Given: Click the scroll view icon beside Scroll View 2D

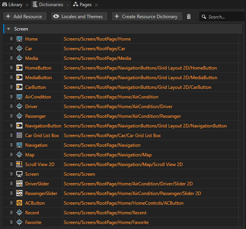Looking at the screenshot, I should (x=19, y=165).
